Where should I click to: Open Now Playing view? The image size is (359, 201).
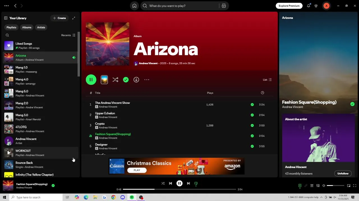pyautogui.click(x=300, y=186)
